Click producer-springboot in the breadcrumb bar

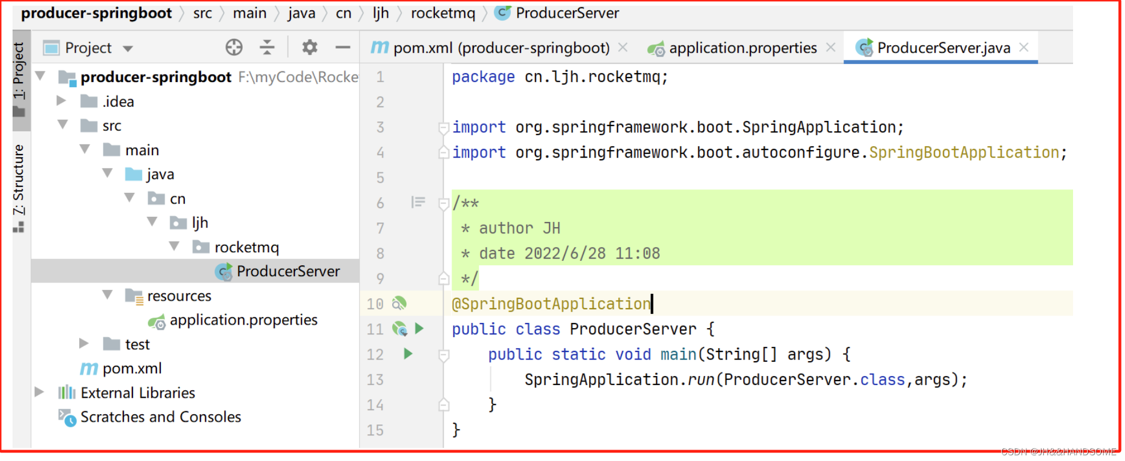click(96, 13)
